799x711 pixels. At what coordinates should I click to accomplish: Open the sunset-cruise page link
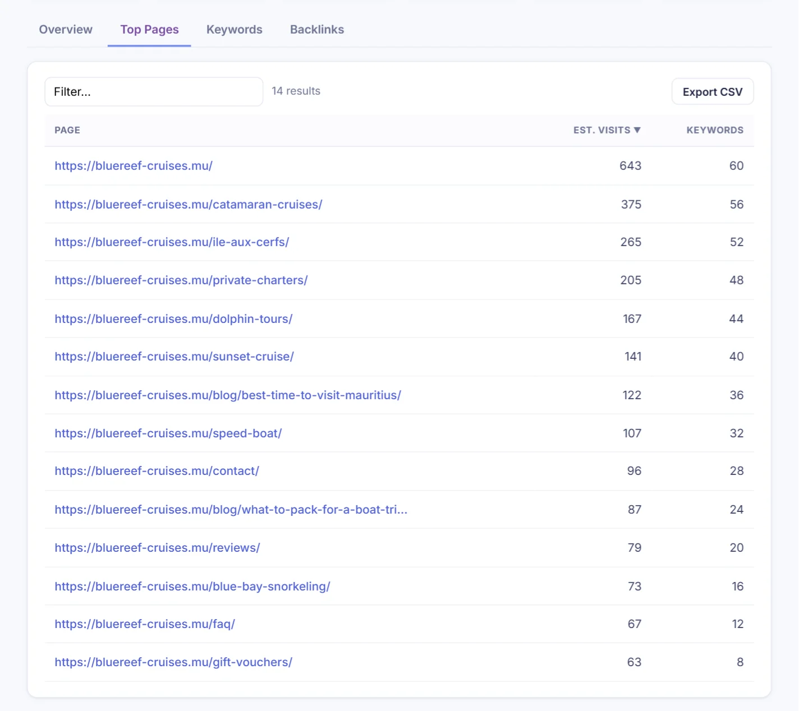point(174,357)
